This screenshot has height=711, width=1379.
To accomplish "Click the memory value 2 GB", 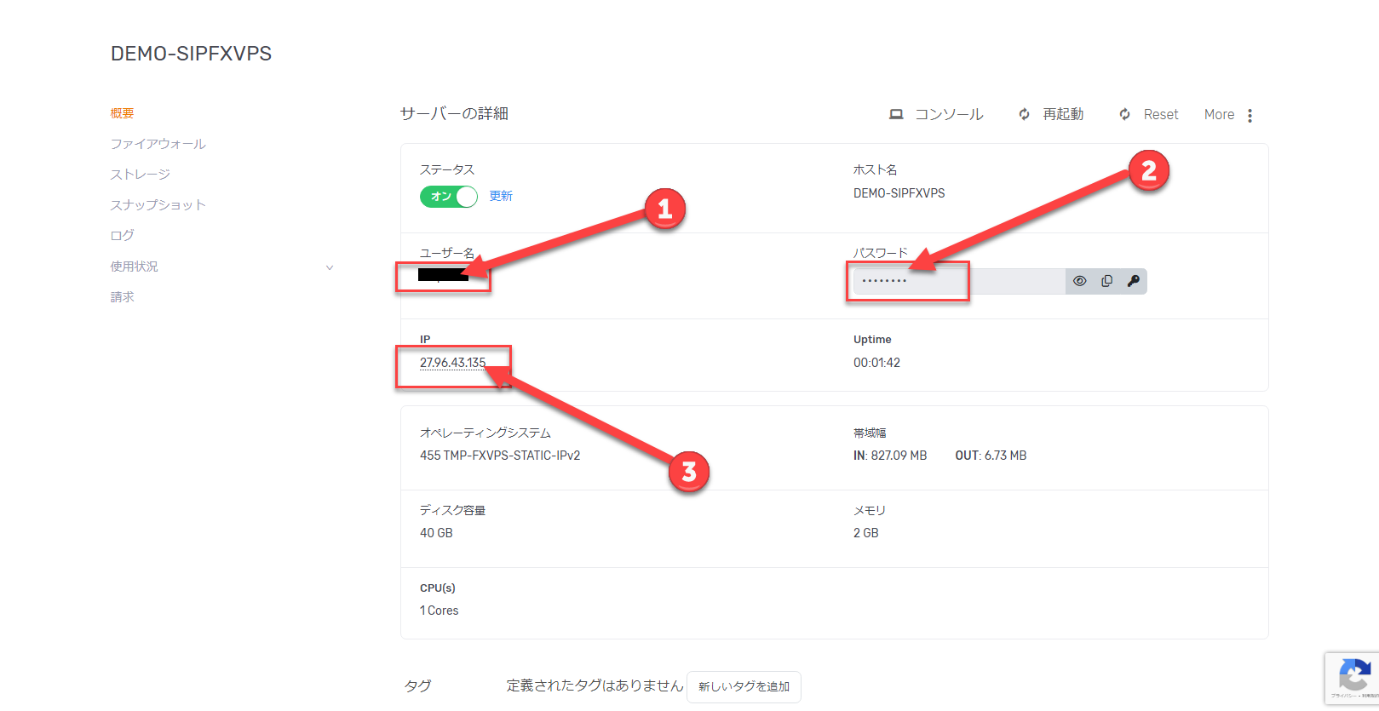I will [865, 533].
